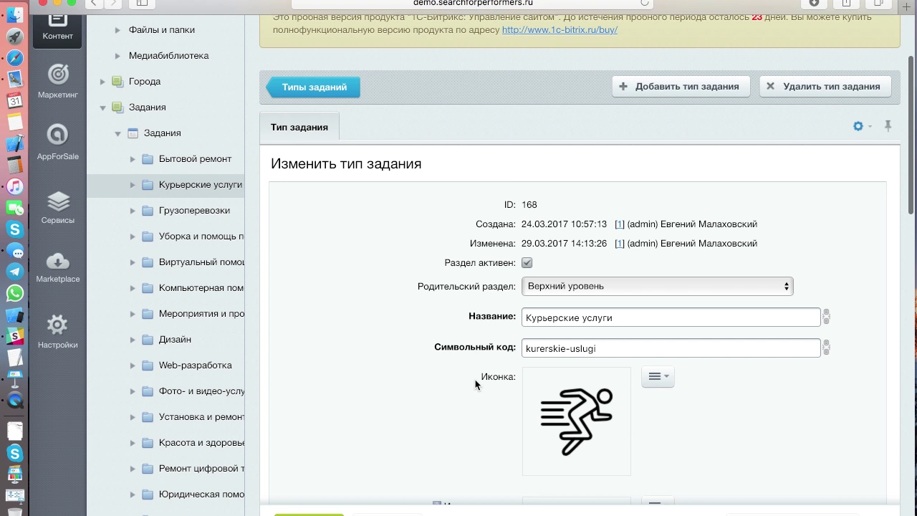Expand the Web-разработка folder

click(x=133, y=365)
